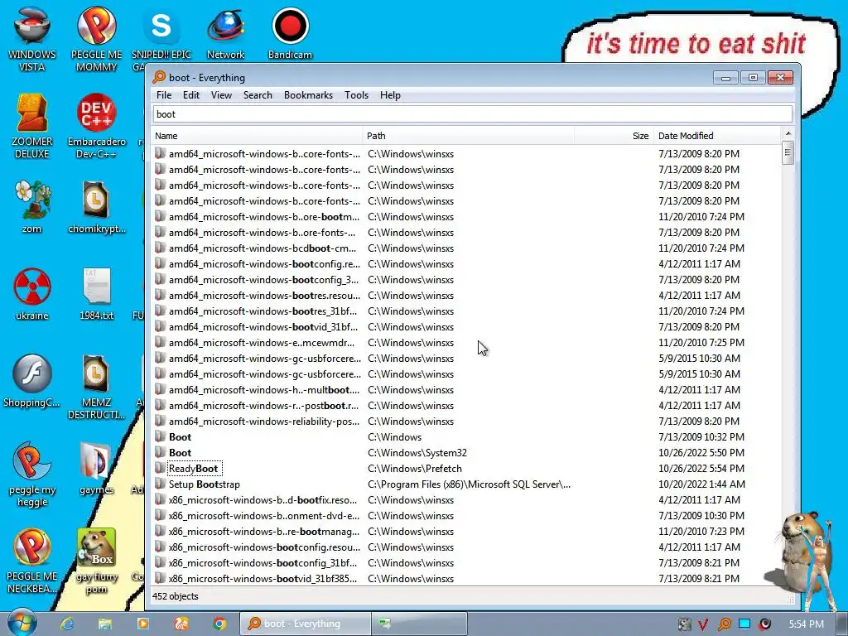This screenshot has width=848, height=636.
Task: Sort results by the Size column header
Action: 614,136
